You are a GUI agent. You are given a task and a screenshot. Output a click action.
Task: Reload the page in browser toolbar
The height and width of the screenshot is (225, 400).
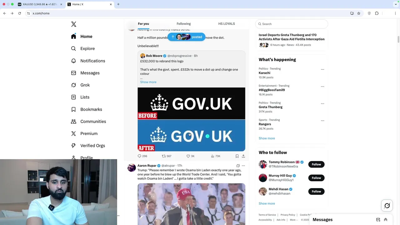click(x=19, y=13)
